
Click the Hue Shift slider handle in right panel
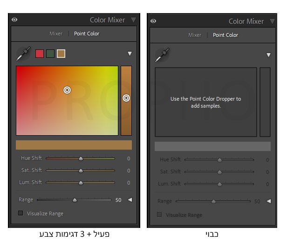[x=219, y=160]
